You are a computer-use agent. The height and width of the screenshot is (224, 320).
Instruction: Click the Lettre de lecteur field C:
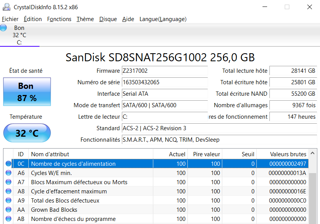click(x=165, y=117)
